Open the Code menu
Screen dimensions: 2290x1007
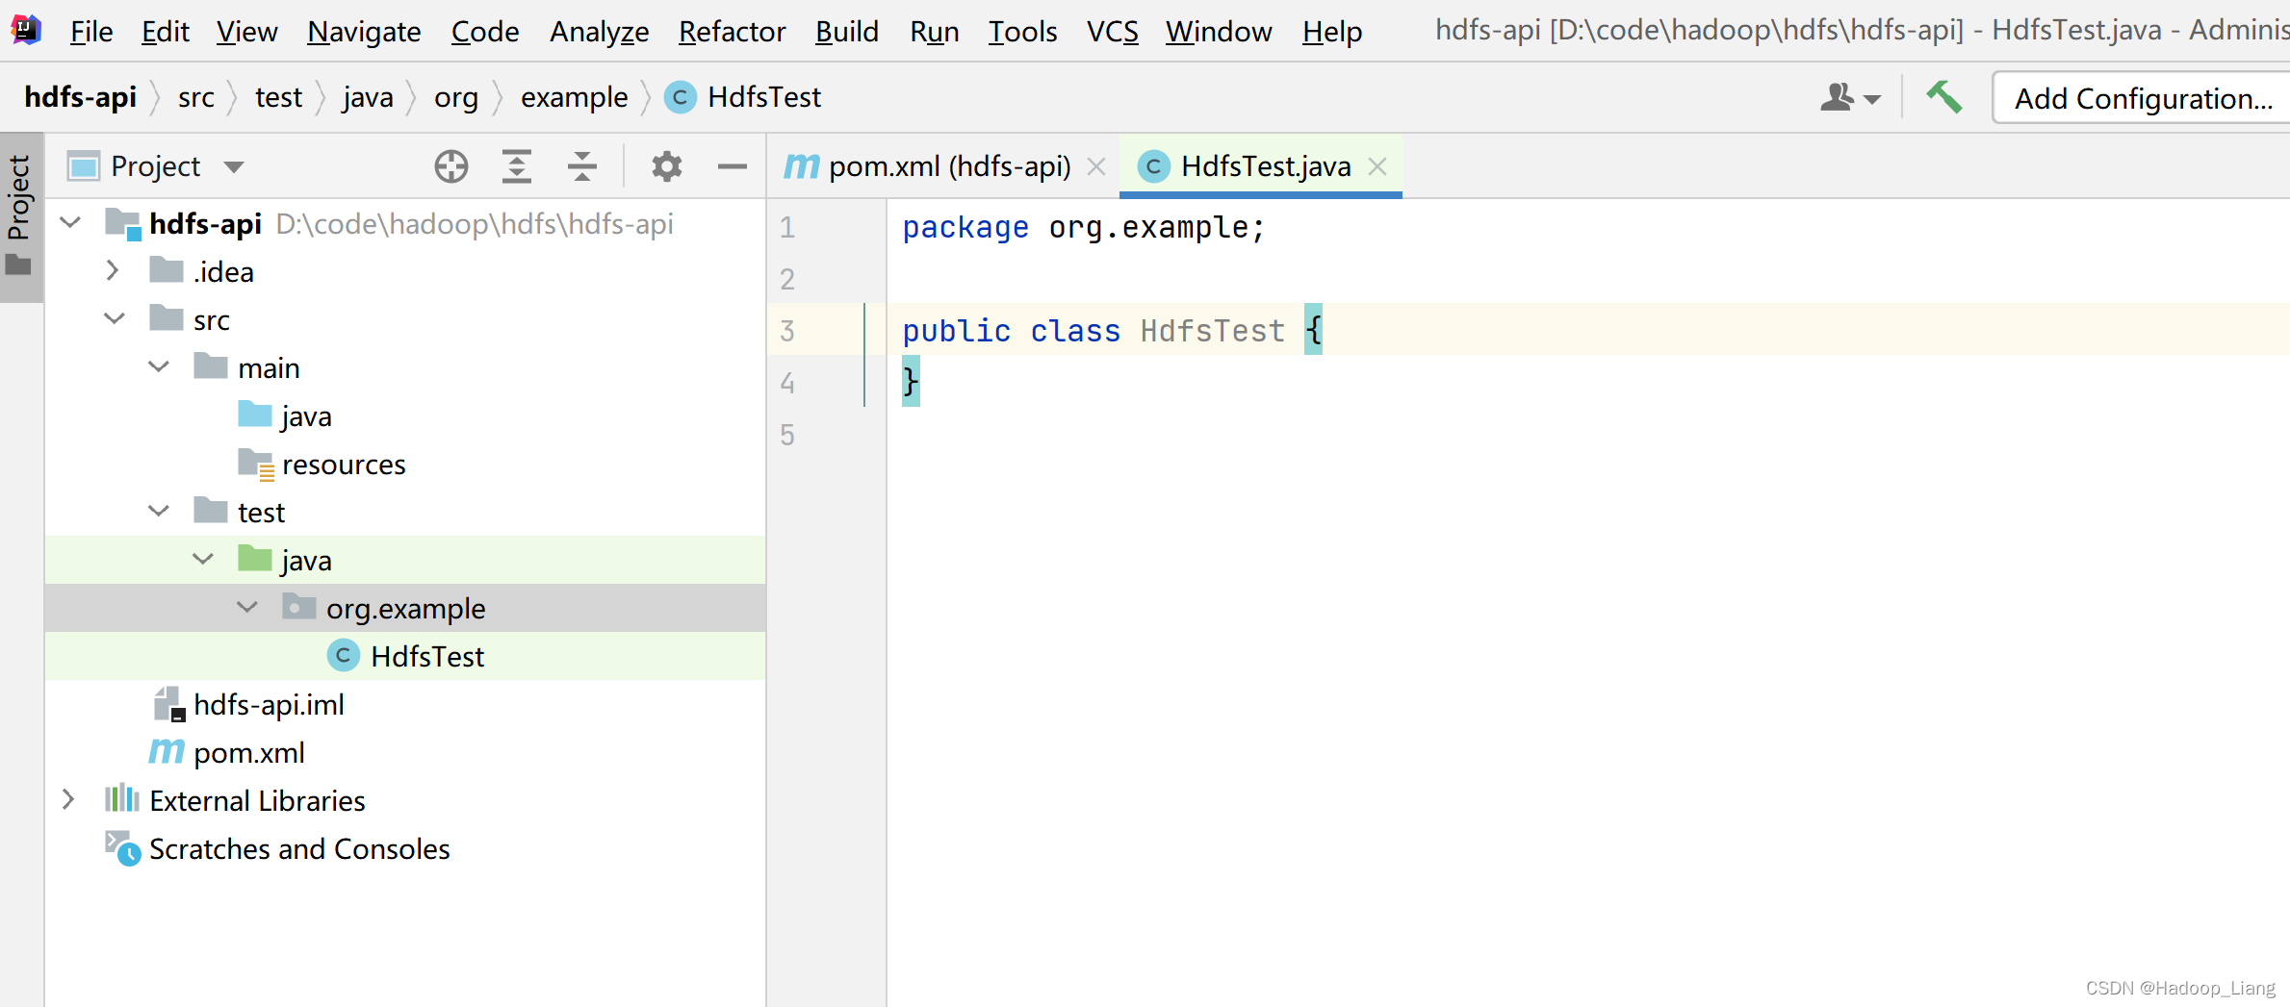point(485,32)
